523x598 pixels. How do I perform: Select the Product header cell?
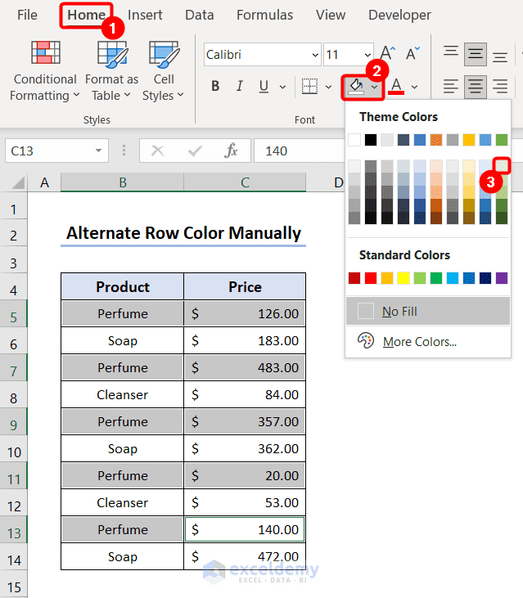coord(123,286)
